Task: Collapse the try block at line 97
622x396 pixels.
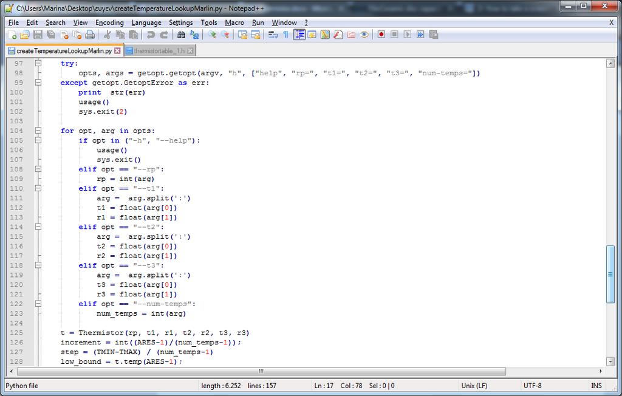Action: coord(38,63)
